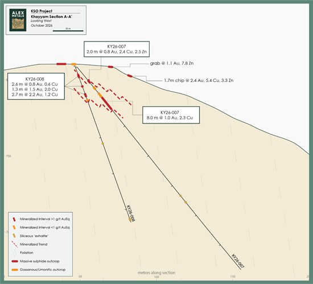This screenshot has width=313, height=284.
Task: Click the '50' axis tick label
Action: pyautogui.click(x=80, y=277)
